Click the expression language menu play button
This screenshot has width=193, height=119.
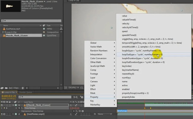click(83, 111)
